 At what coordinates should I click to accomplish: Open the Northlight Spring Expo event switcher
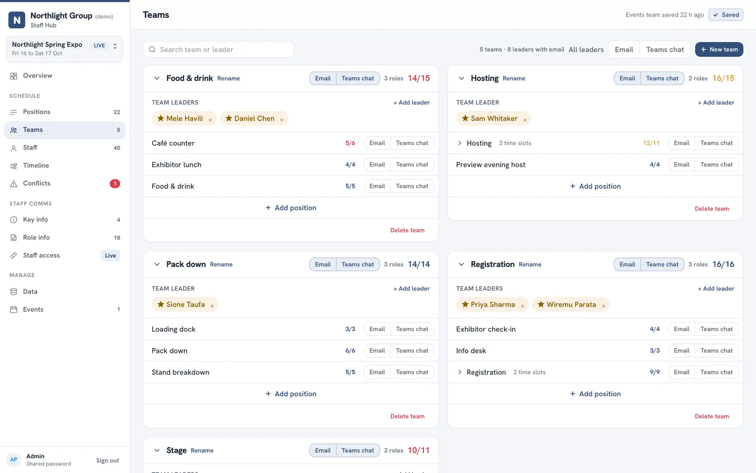65,49
